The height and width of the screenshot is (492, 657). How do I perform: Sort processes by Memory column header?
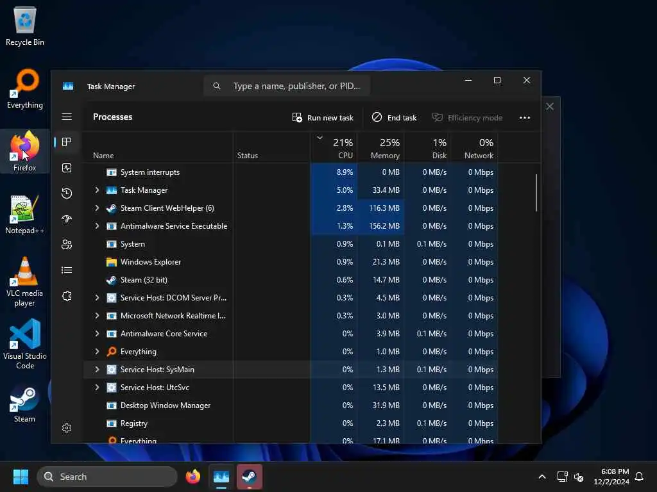pos(381,148)
